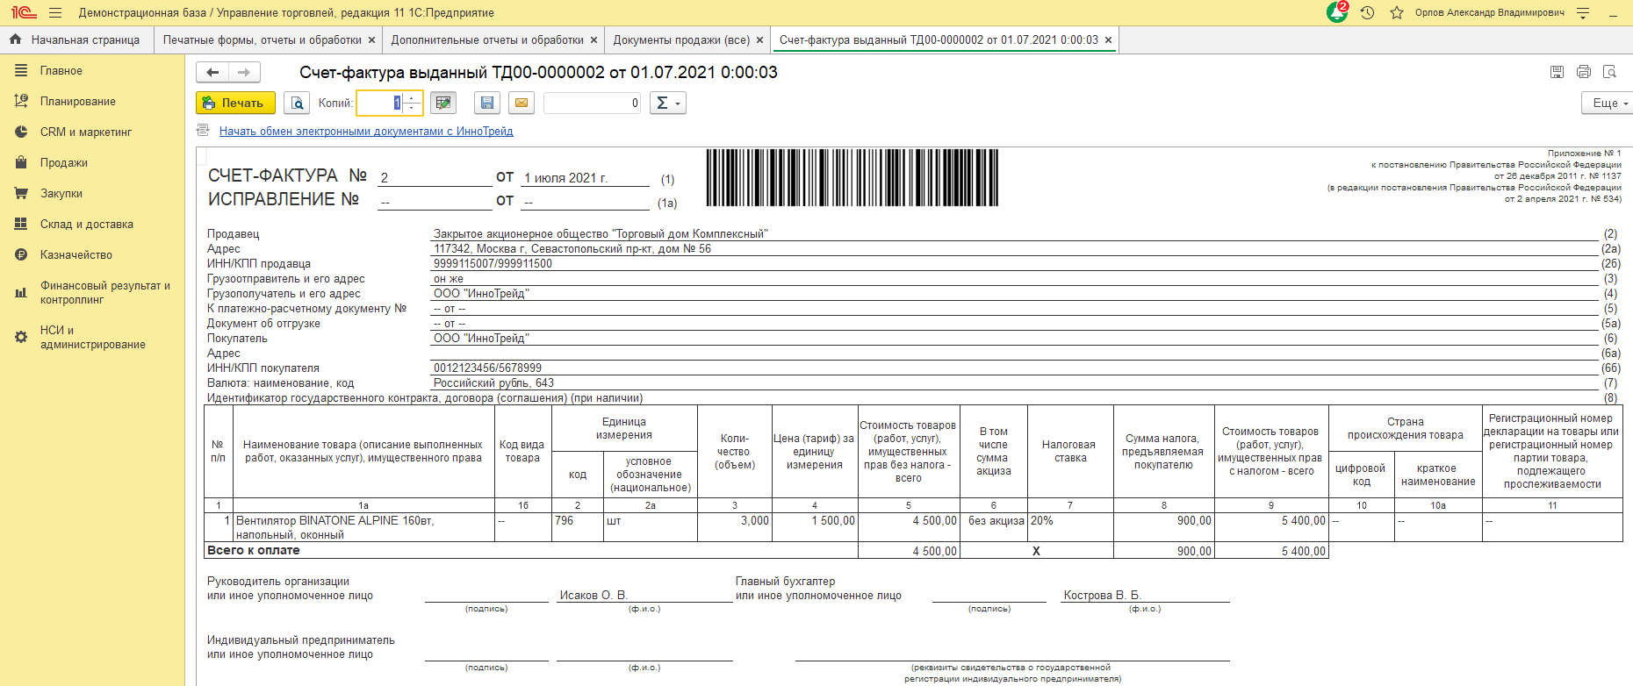This screenshot has width=1633, height=686.
Task: Open the Продажи section
Action: [92, 162]
